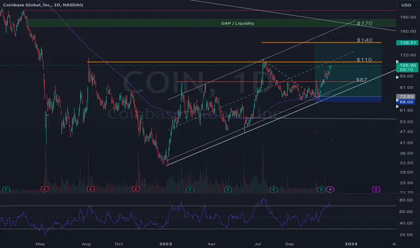Click the 160.00 price axis value

[408, 31]
